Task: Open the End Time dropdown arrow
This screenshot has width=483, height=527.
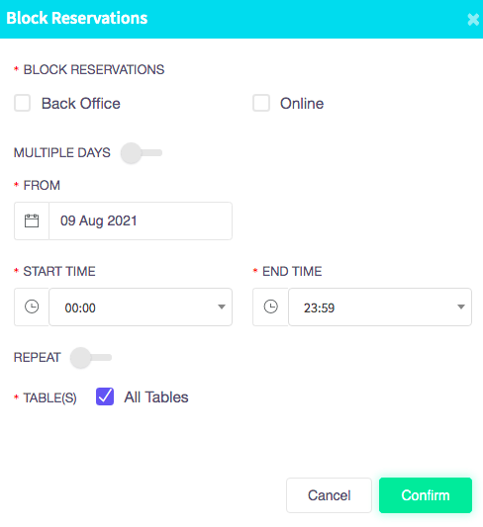Action: [x=461, y=307]
